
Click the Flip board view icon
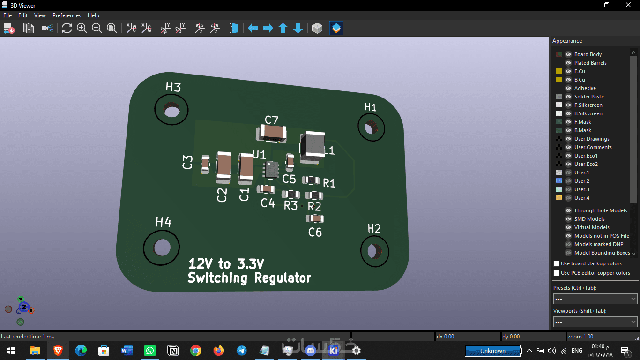coord(234,29)
